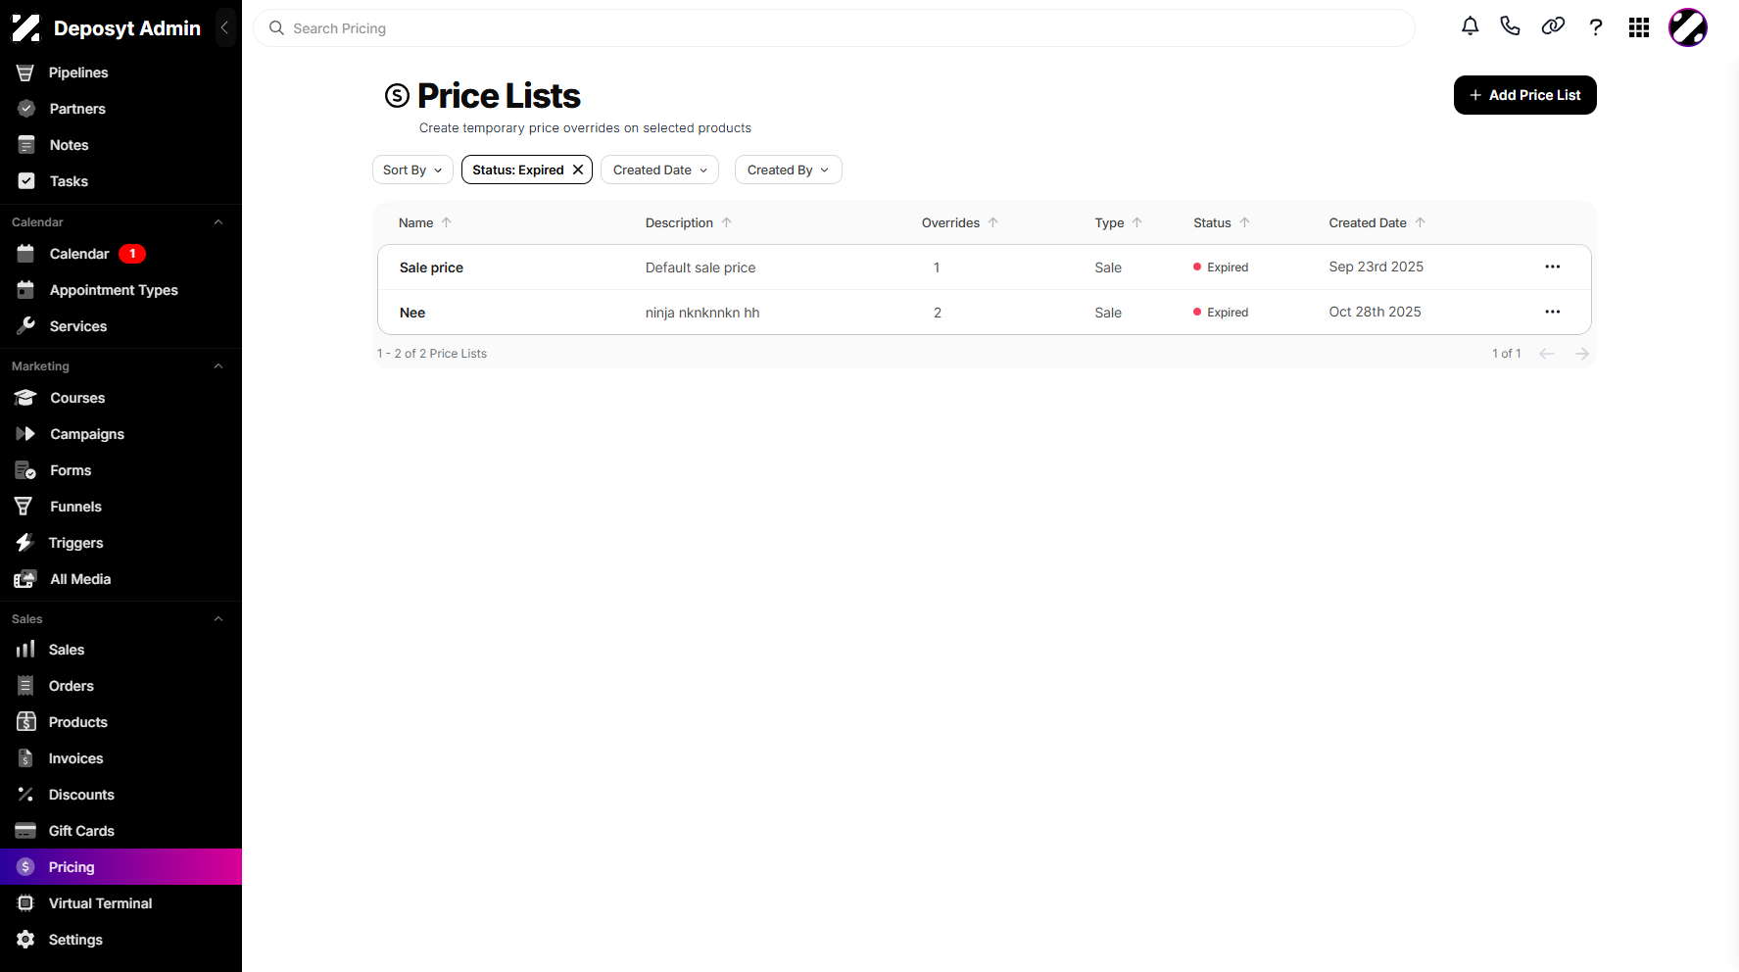Go to next page arrow
Image resolution: width=1739 pixels, height=972 pixels.
(x=1582, y=354)
